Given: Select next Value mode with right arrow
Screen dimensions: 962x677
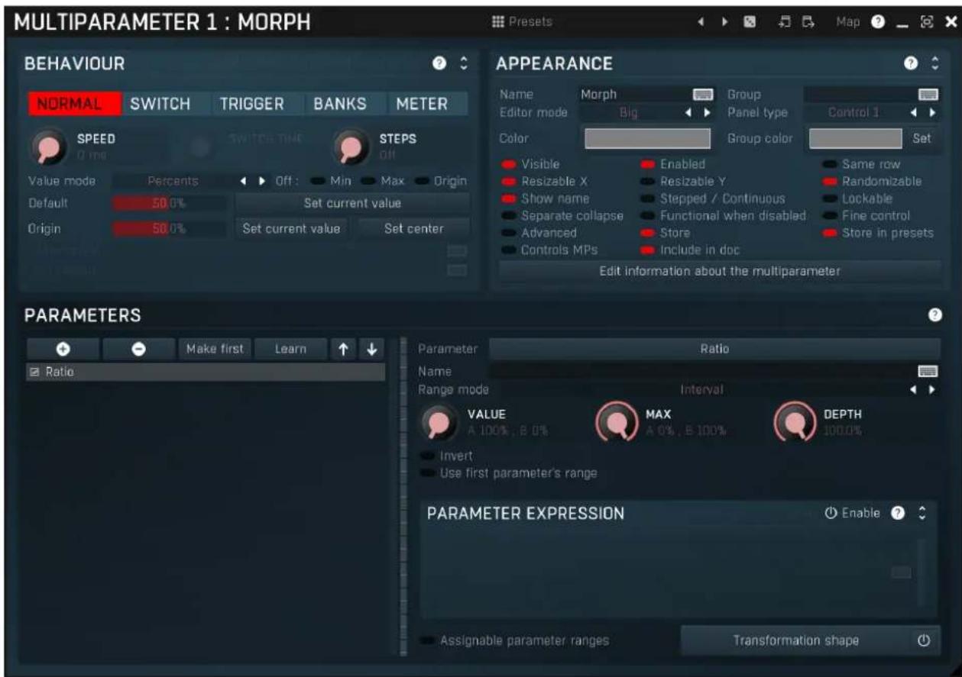Looking at the screenshot, I should (263, 181).
